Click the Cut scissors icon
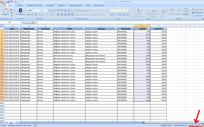 [x=11, y=9]
